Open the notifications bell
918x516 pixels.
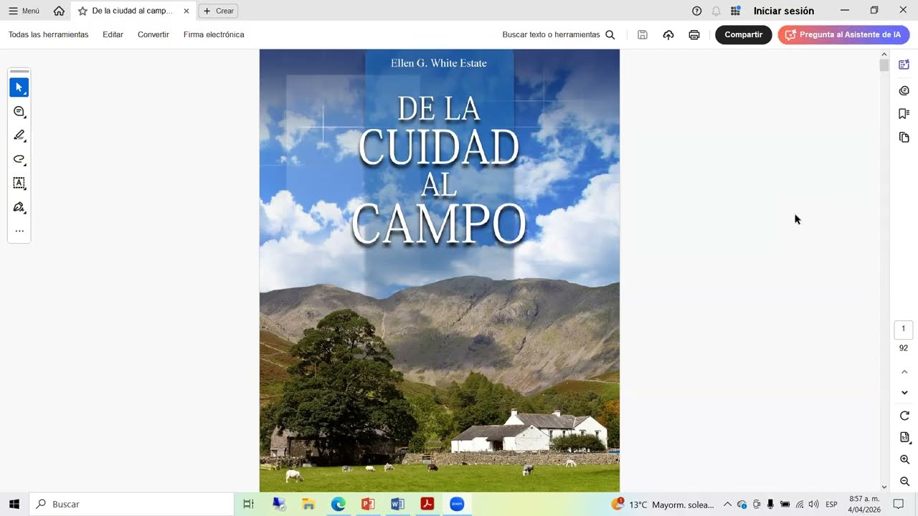(716, 11)
